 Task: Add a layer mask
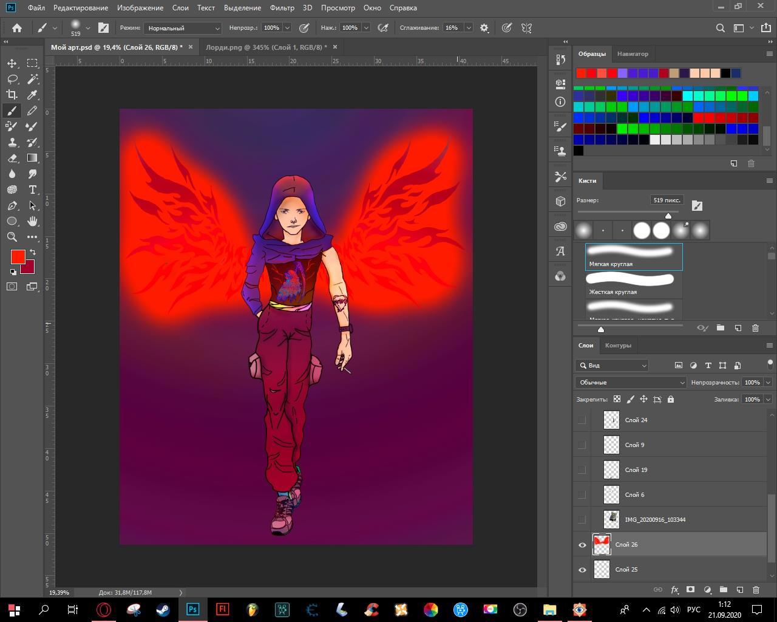690,589
